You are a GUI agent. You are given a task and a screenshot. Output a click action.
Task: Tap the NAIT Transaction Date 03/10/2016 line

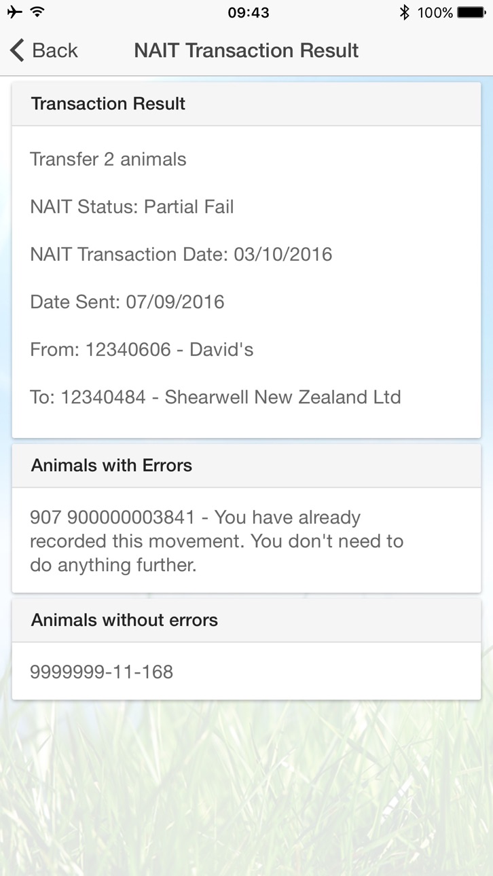tap(181, 254)
